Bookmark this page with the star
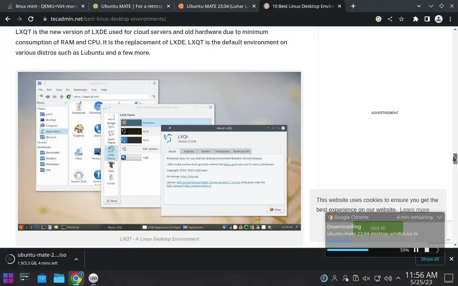Screen dimensions: 458x286 pos(401,19)
